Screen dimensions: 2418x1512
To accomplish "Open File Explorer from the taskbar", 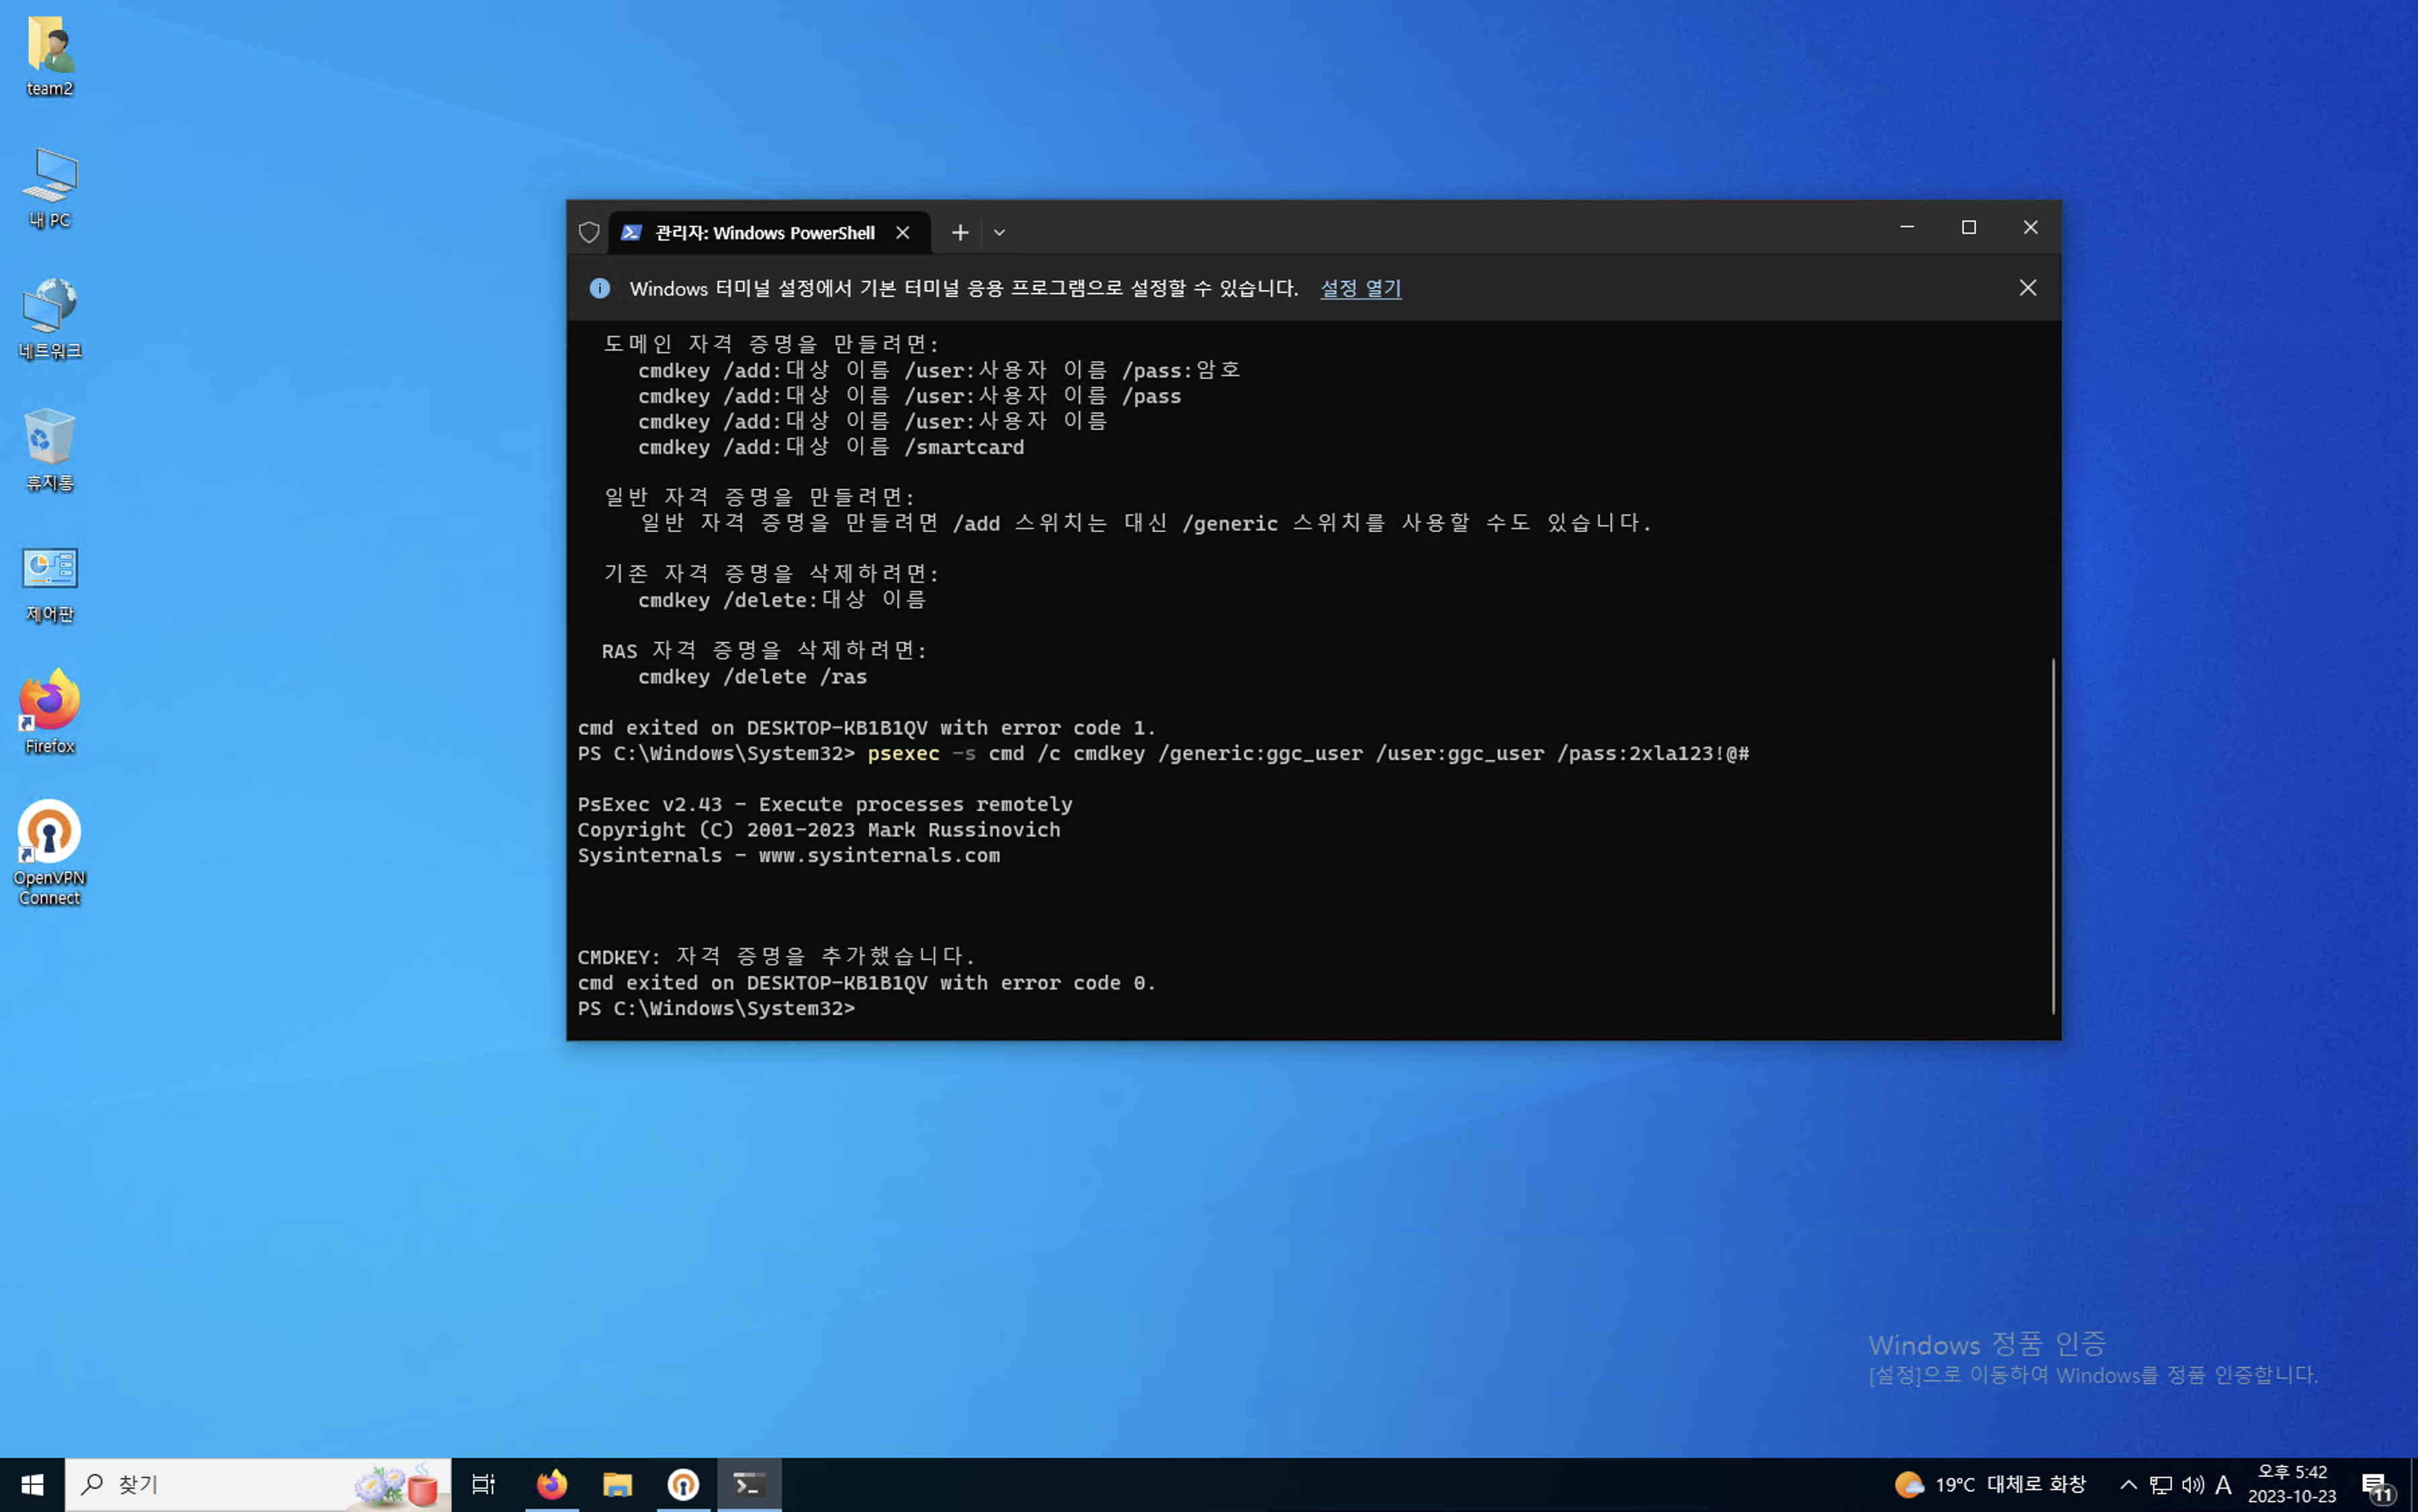I will coord(617,1484).
